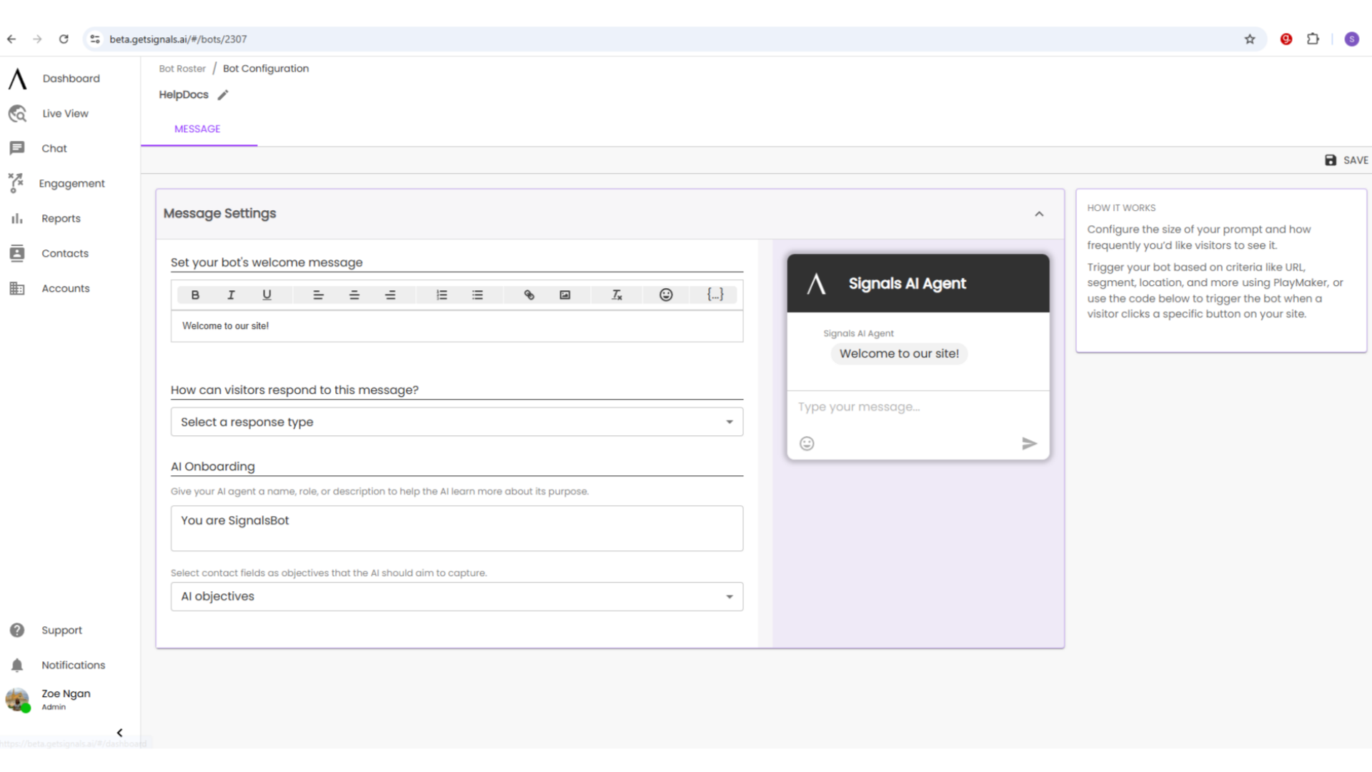Image resolution: width=1372 pixels, height=772 pixels.
Task: Click the Bold formatting icon
Action: [x=195, y=294]
